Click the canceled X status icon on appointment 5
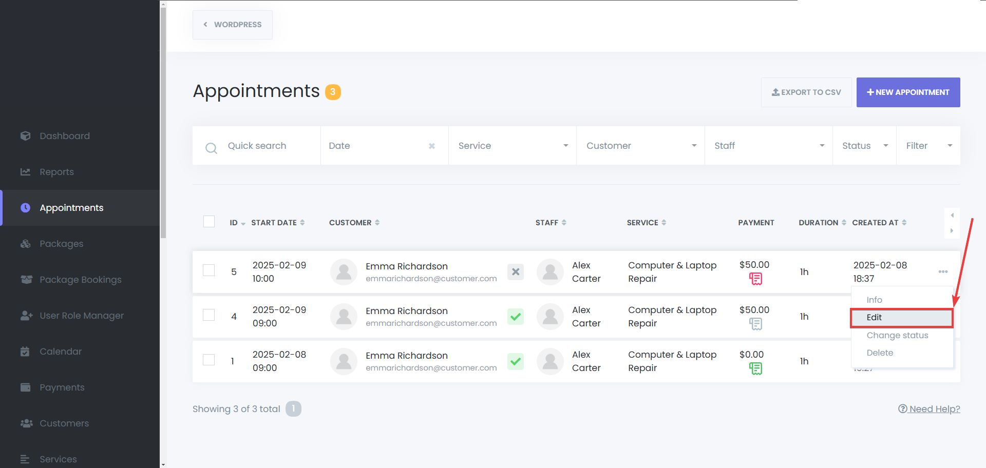The image size is (986, 468). pos(516,272)
